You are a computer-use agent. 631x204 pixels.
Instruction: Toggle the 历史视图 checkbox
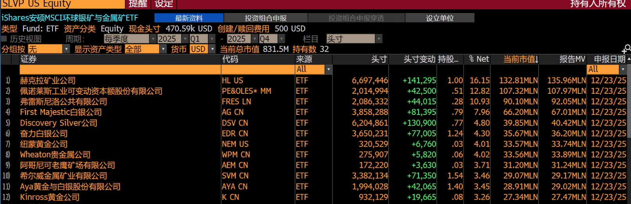point(4,39)
